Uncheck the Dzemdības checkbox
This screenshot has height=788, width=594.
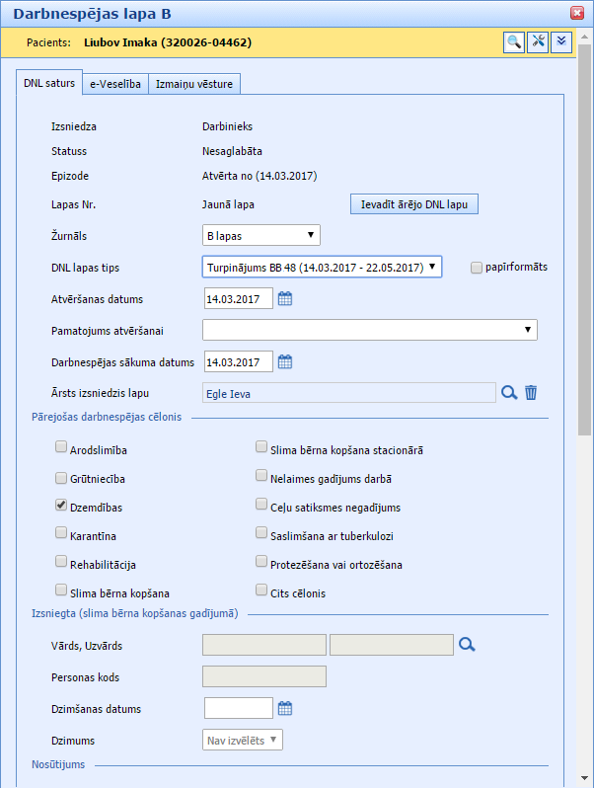click(62, 507)
